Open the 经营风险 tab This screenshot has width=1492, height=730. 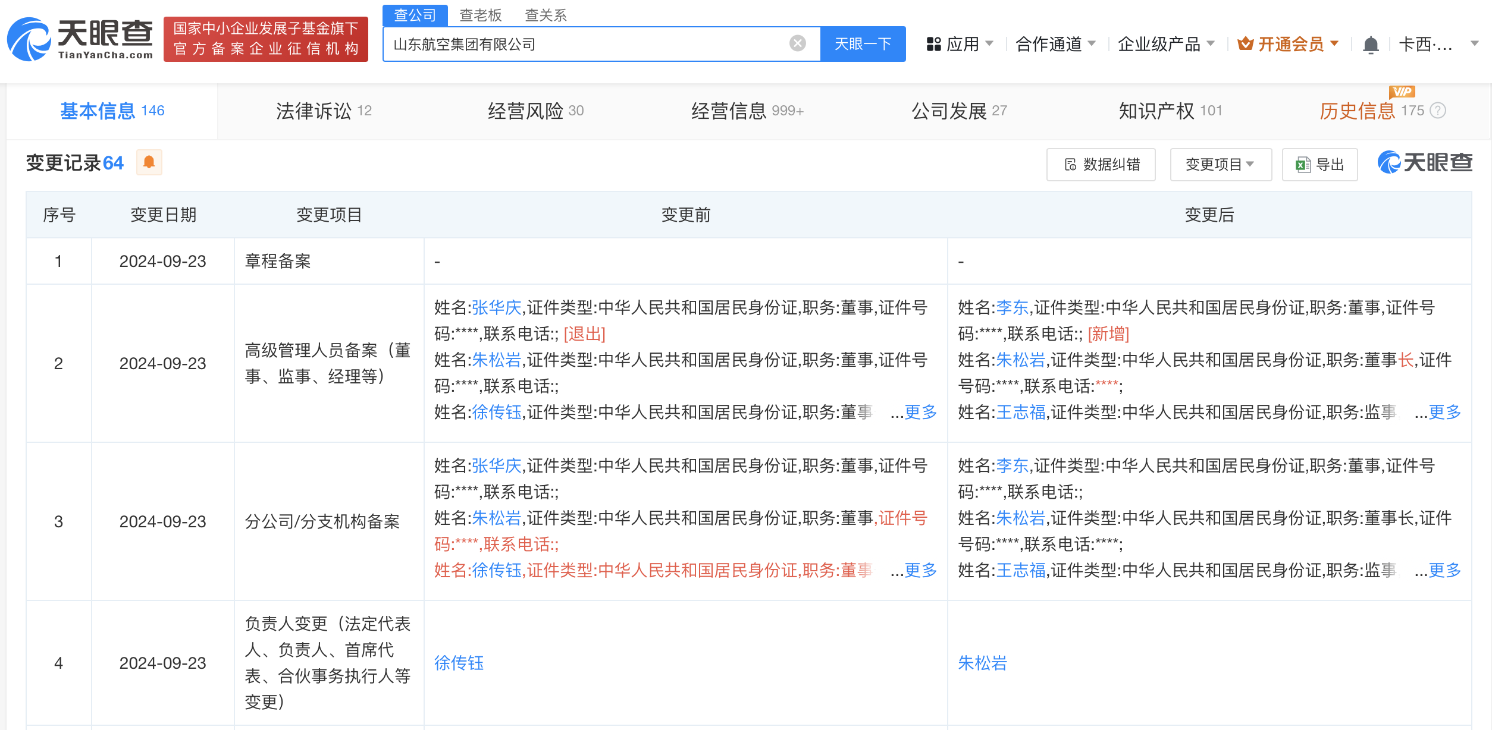tap(535, 111)
